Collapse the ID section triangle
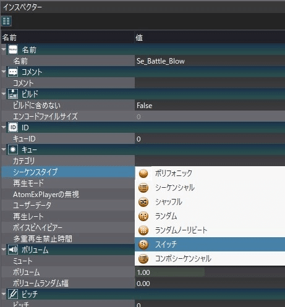Viewport: 285px width, 307px height. point(4,127)
